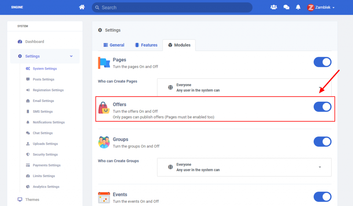Focus the Search input field
This screenshot has height=206, width=353.
click(172, 8)
